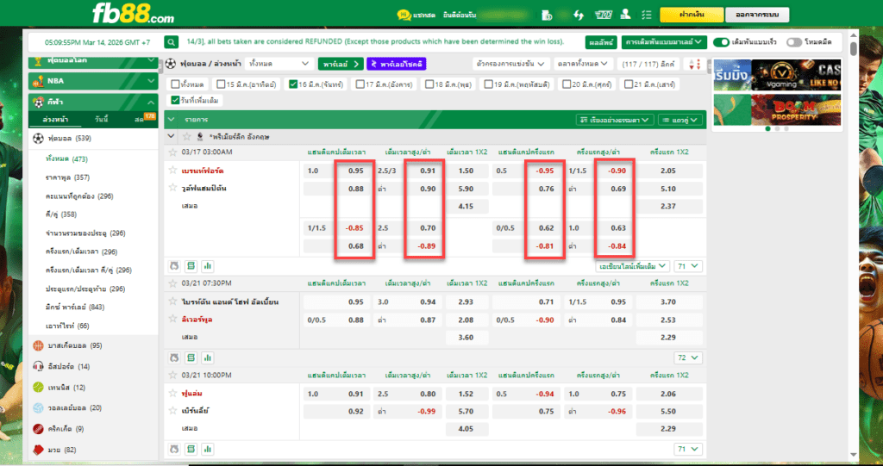883x466 pixels.
Task: Open live-score icon under Fulham match
Action: (x=174, y=449)
